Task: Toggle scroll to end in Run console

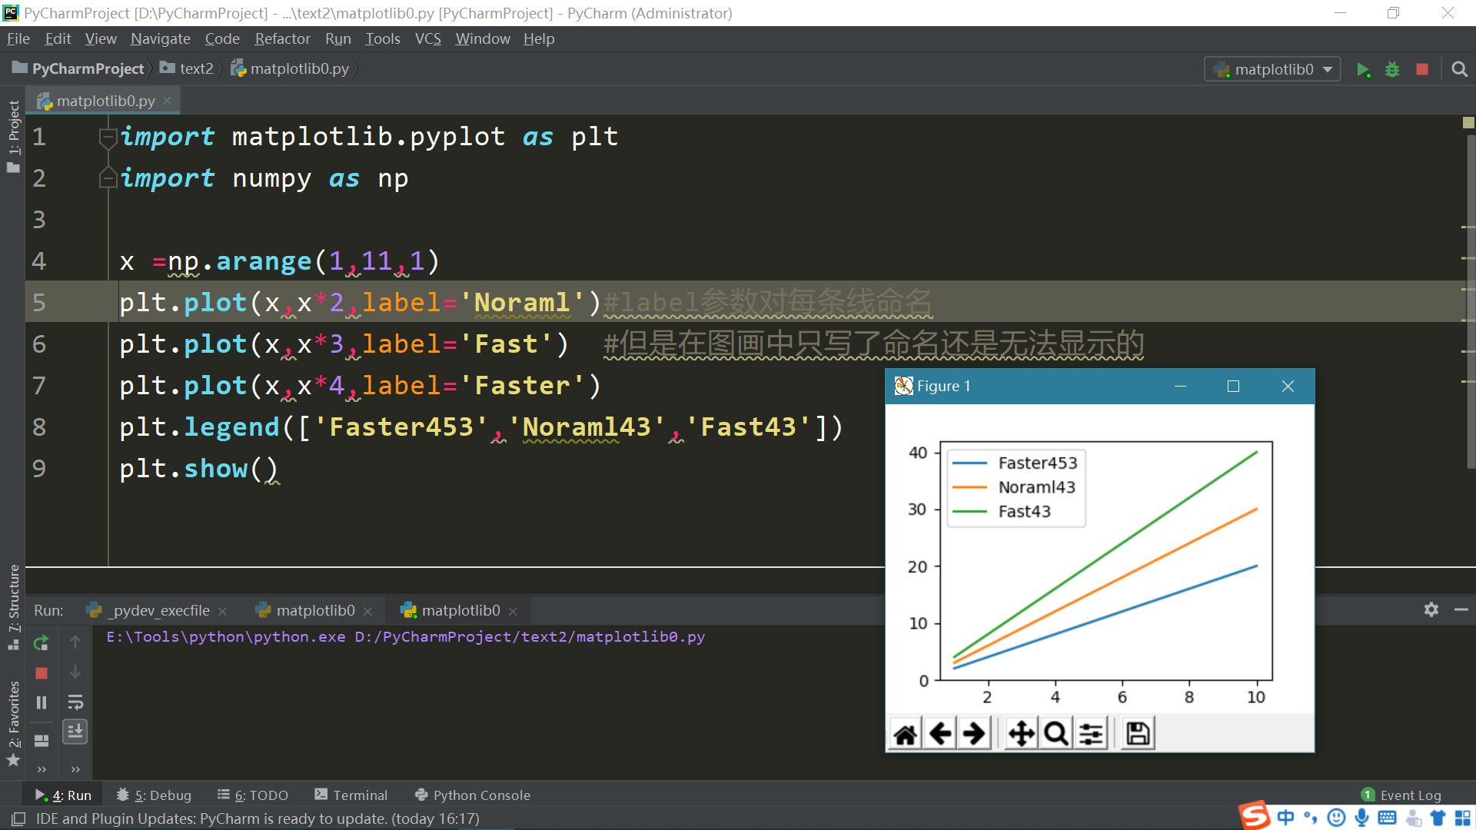Action: point(75,731)
